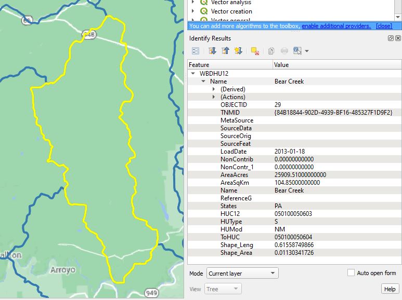Image resolution: width=402 pixels, height=300 pixels.
Task: Click route 948 shield on map
Action: point(89,34)
